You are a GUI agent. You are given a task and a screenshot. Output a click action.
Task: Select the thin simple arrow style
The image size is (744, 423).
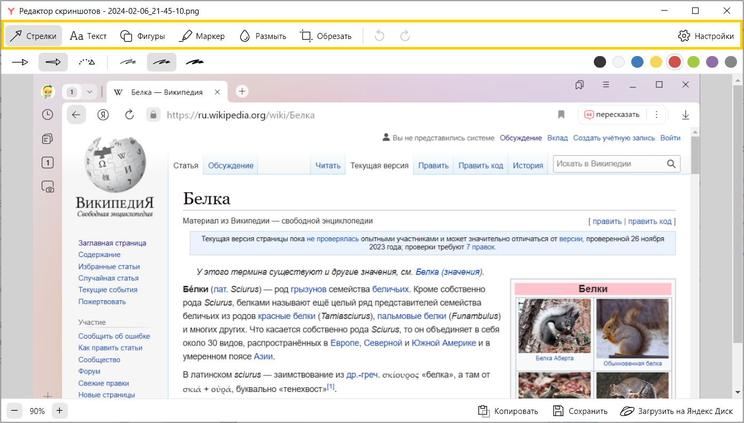pos(20,62)
